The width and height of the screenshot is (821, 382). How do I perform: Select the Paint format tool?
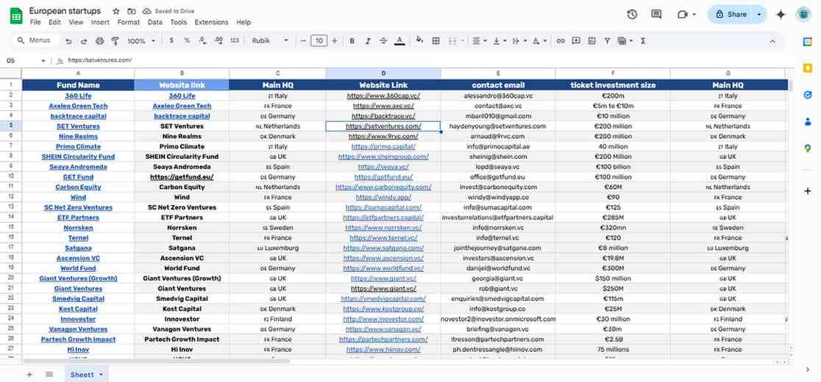pyautogui.click(x=115, y=40)
